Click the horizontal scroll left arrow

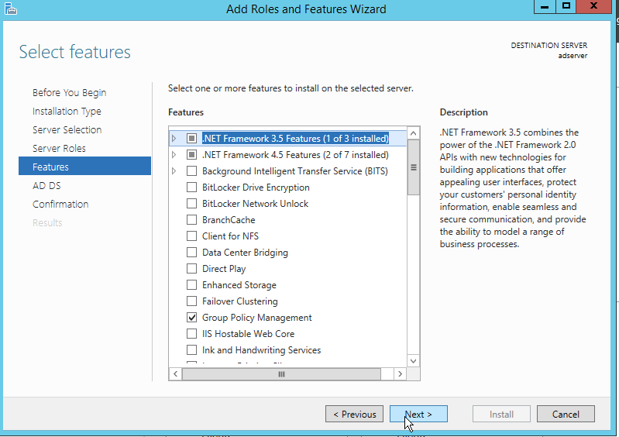coord(176,373)
